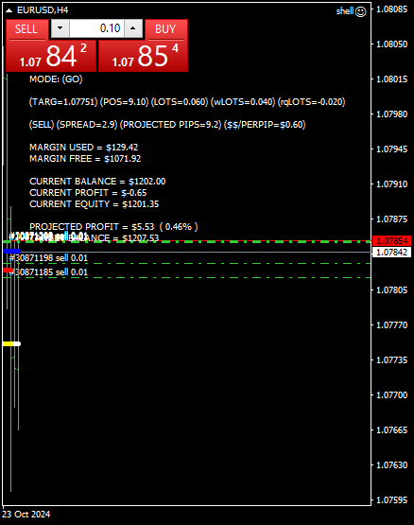
Task: Click the 1.08085 price scale label
Action: [x=392, y=9]
